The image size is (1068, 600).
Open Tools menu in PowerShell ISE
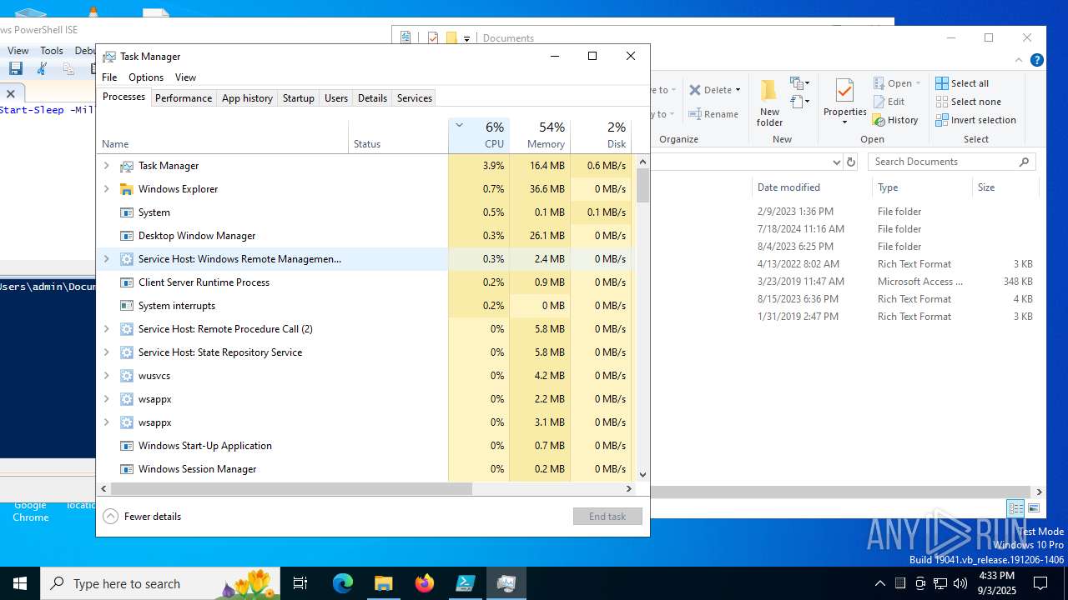click(52, 51)
